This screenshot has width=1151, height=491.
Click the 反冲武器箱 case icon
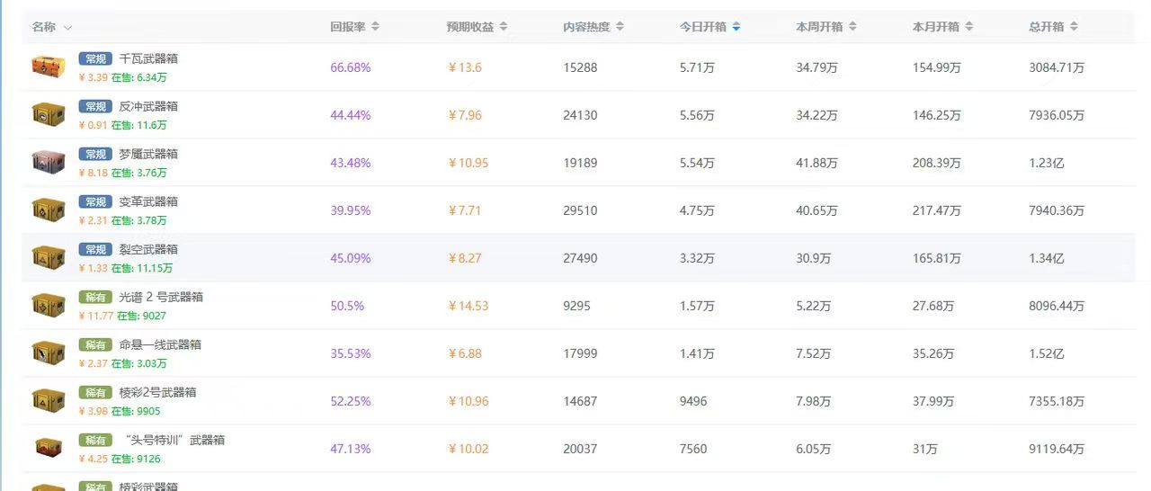[x=49, y=115]
